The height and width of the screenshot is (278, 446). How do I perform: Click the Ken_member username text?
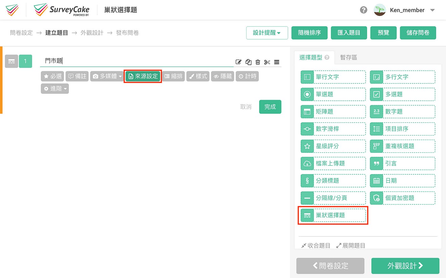[x=407, y=10]
